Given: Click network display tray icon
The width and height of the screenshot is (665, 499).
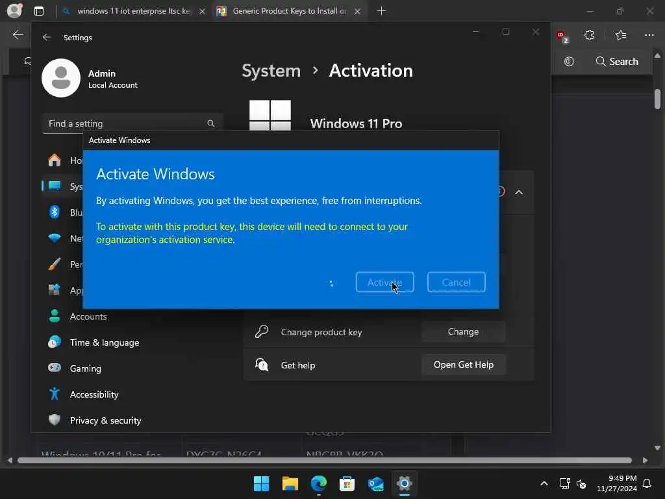Looking at the screenshot, I should tap(564, 483).
